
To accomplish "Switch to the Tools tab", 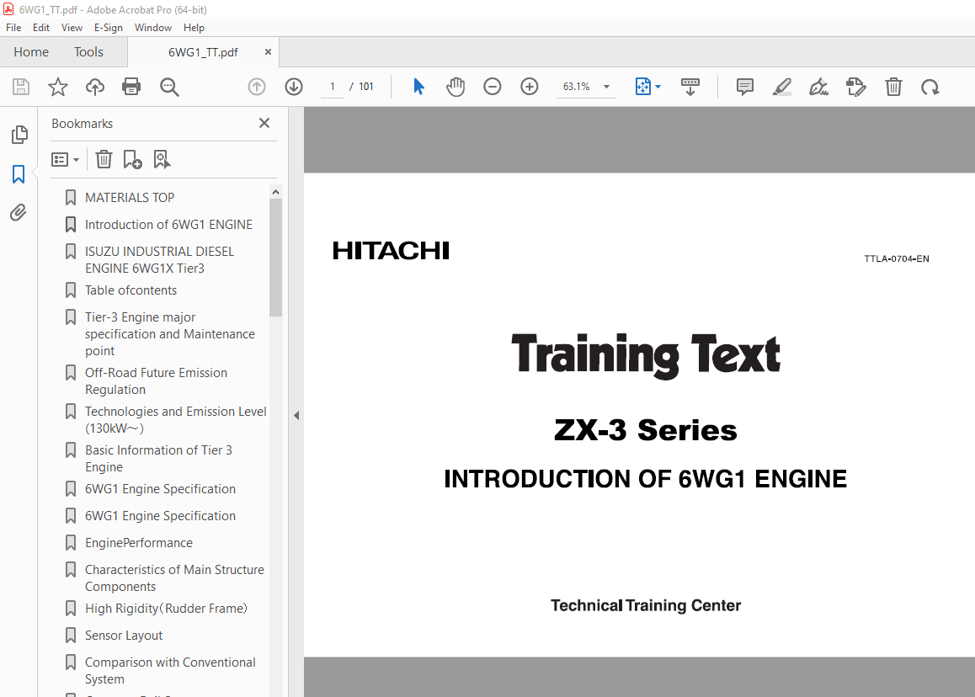I will [88, 52].
